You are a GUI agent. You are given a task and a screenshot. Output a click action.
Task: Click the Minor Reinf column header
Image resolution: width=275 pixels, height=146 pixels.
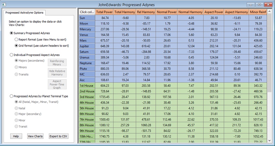pos(258,12)
